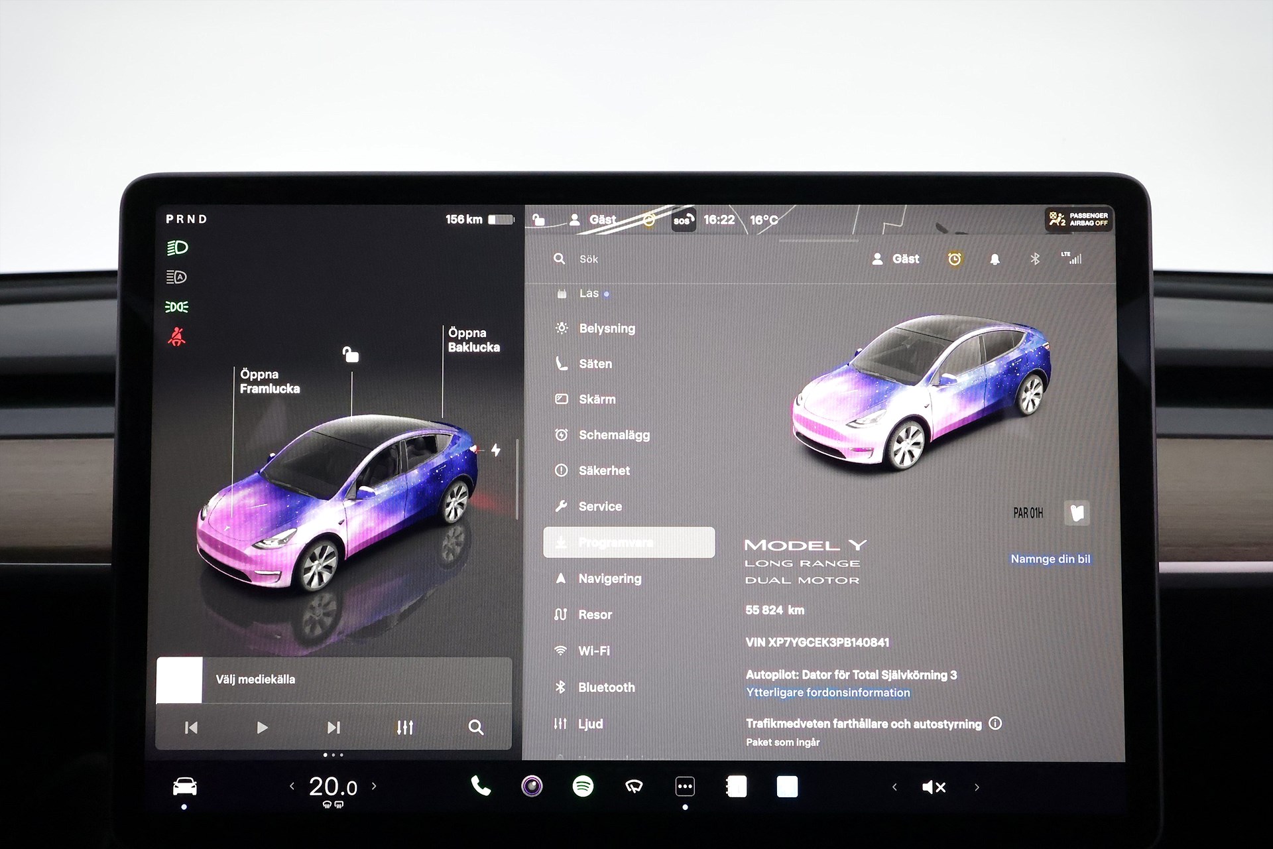1273x849 pixels.
Task: Decrease cabin temperature with left arrow
Action: (292, 786)
